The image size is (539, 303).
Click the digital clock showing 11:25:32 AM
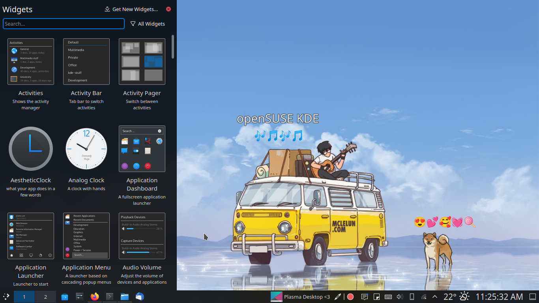tap(499, 297)
